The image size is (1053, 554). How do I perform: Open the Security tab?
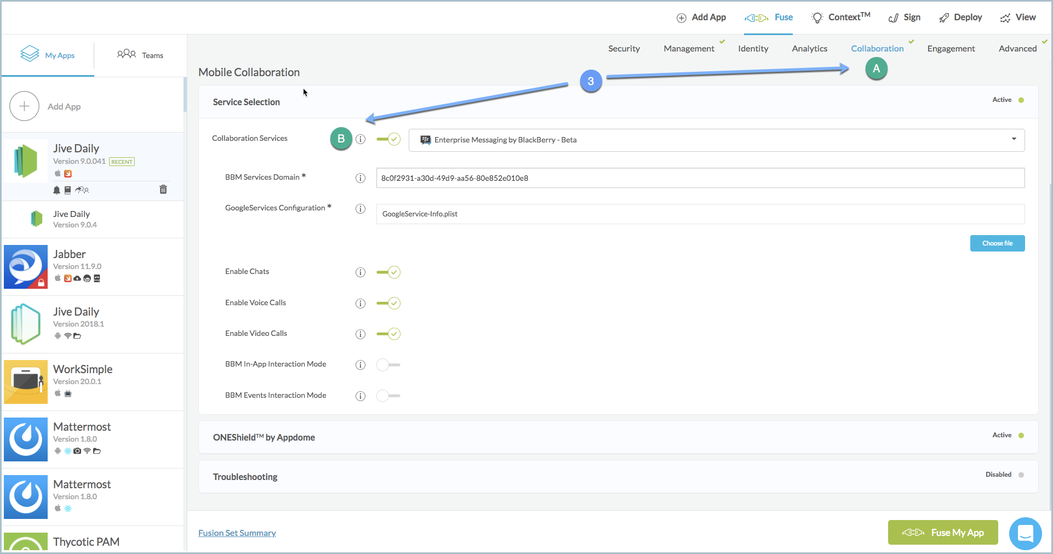click(x=624, y=49)
